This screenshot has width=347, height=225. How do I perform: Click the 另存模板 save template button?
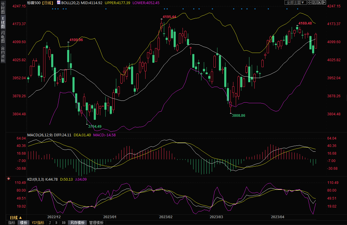pos(77,223)
